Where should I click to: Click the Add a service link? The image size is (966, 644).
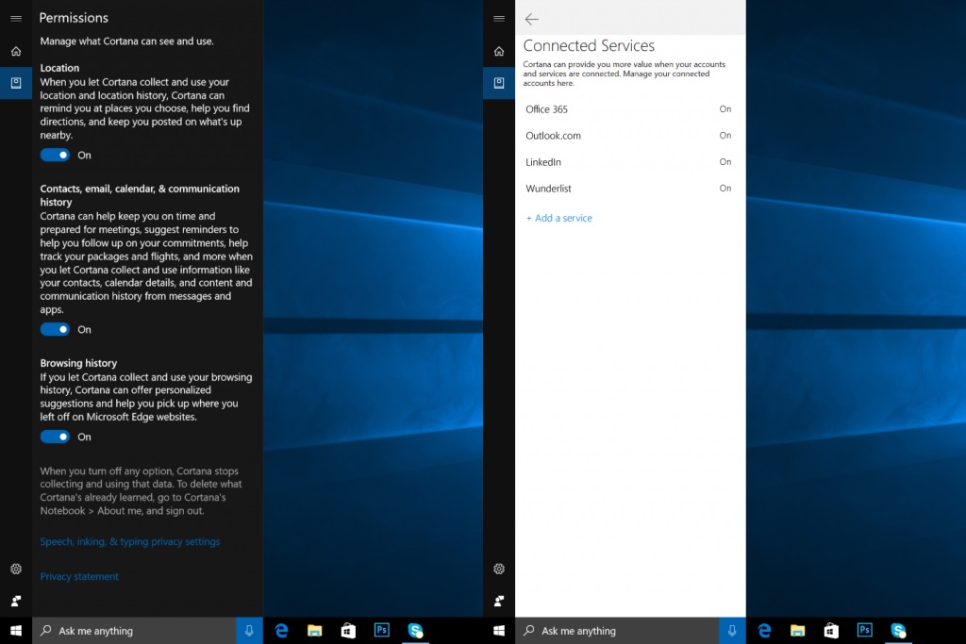(559, 218)
